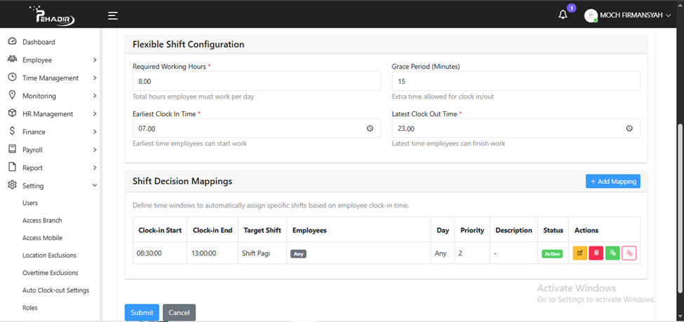Click the Priority column header
Viewport: 684px width, 322px height.
[472, 230]
